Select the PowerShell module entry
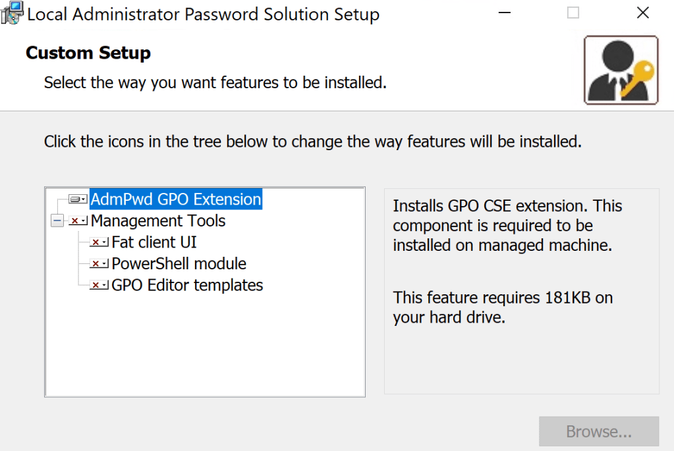Screen dimensions: 674x451 (179, 263)
